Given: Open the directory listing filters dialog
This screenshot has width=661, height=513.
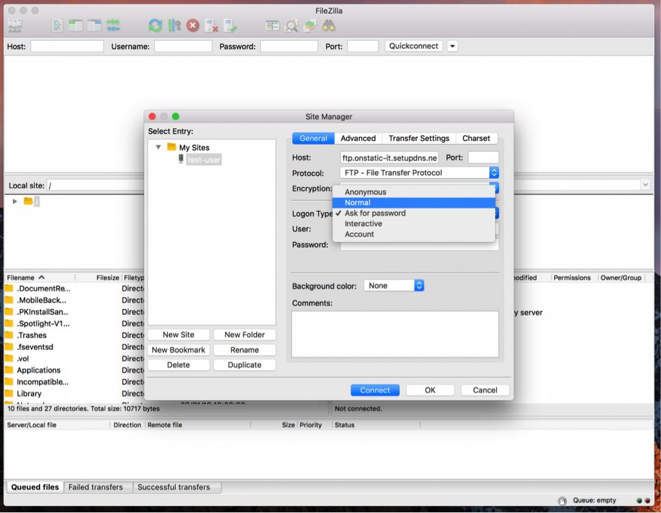Looking at the screenshot, I should tap(273, 26).
